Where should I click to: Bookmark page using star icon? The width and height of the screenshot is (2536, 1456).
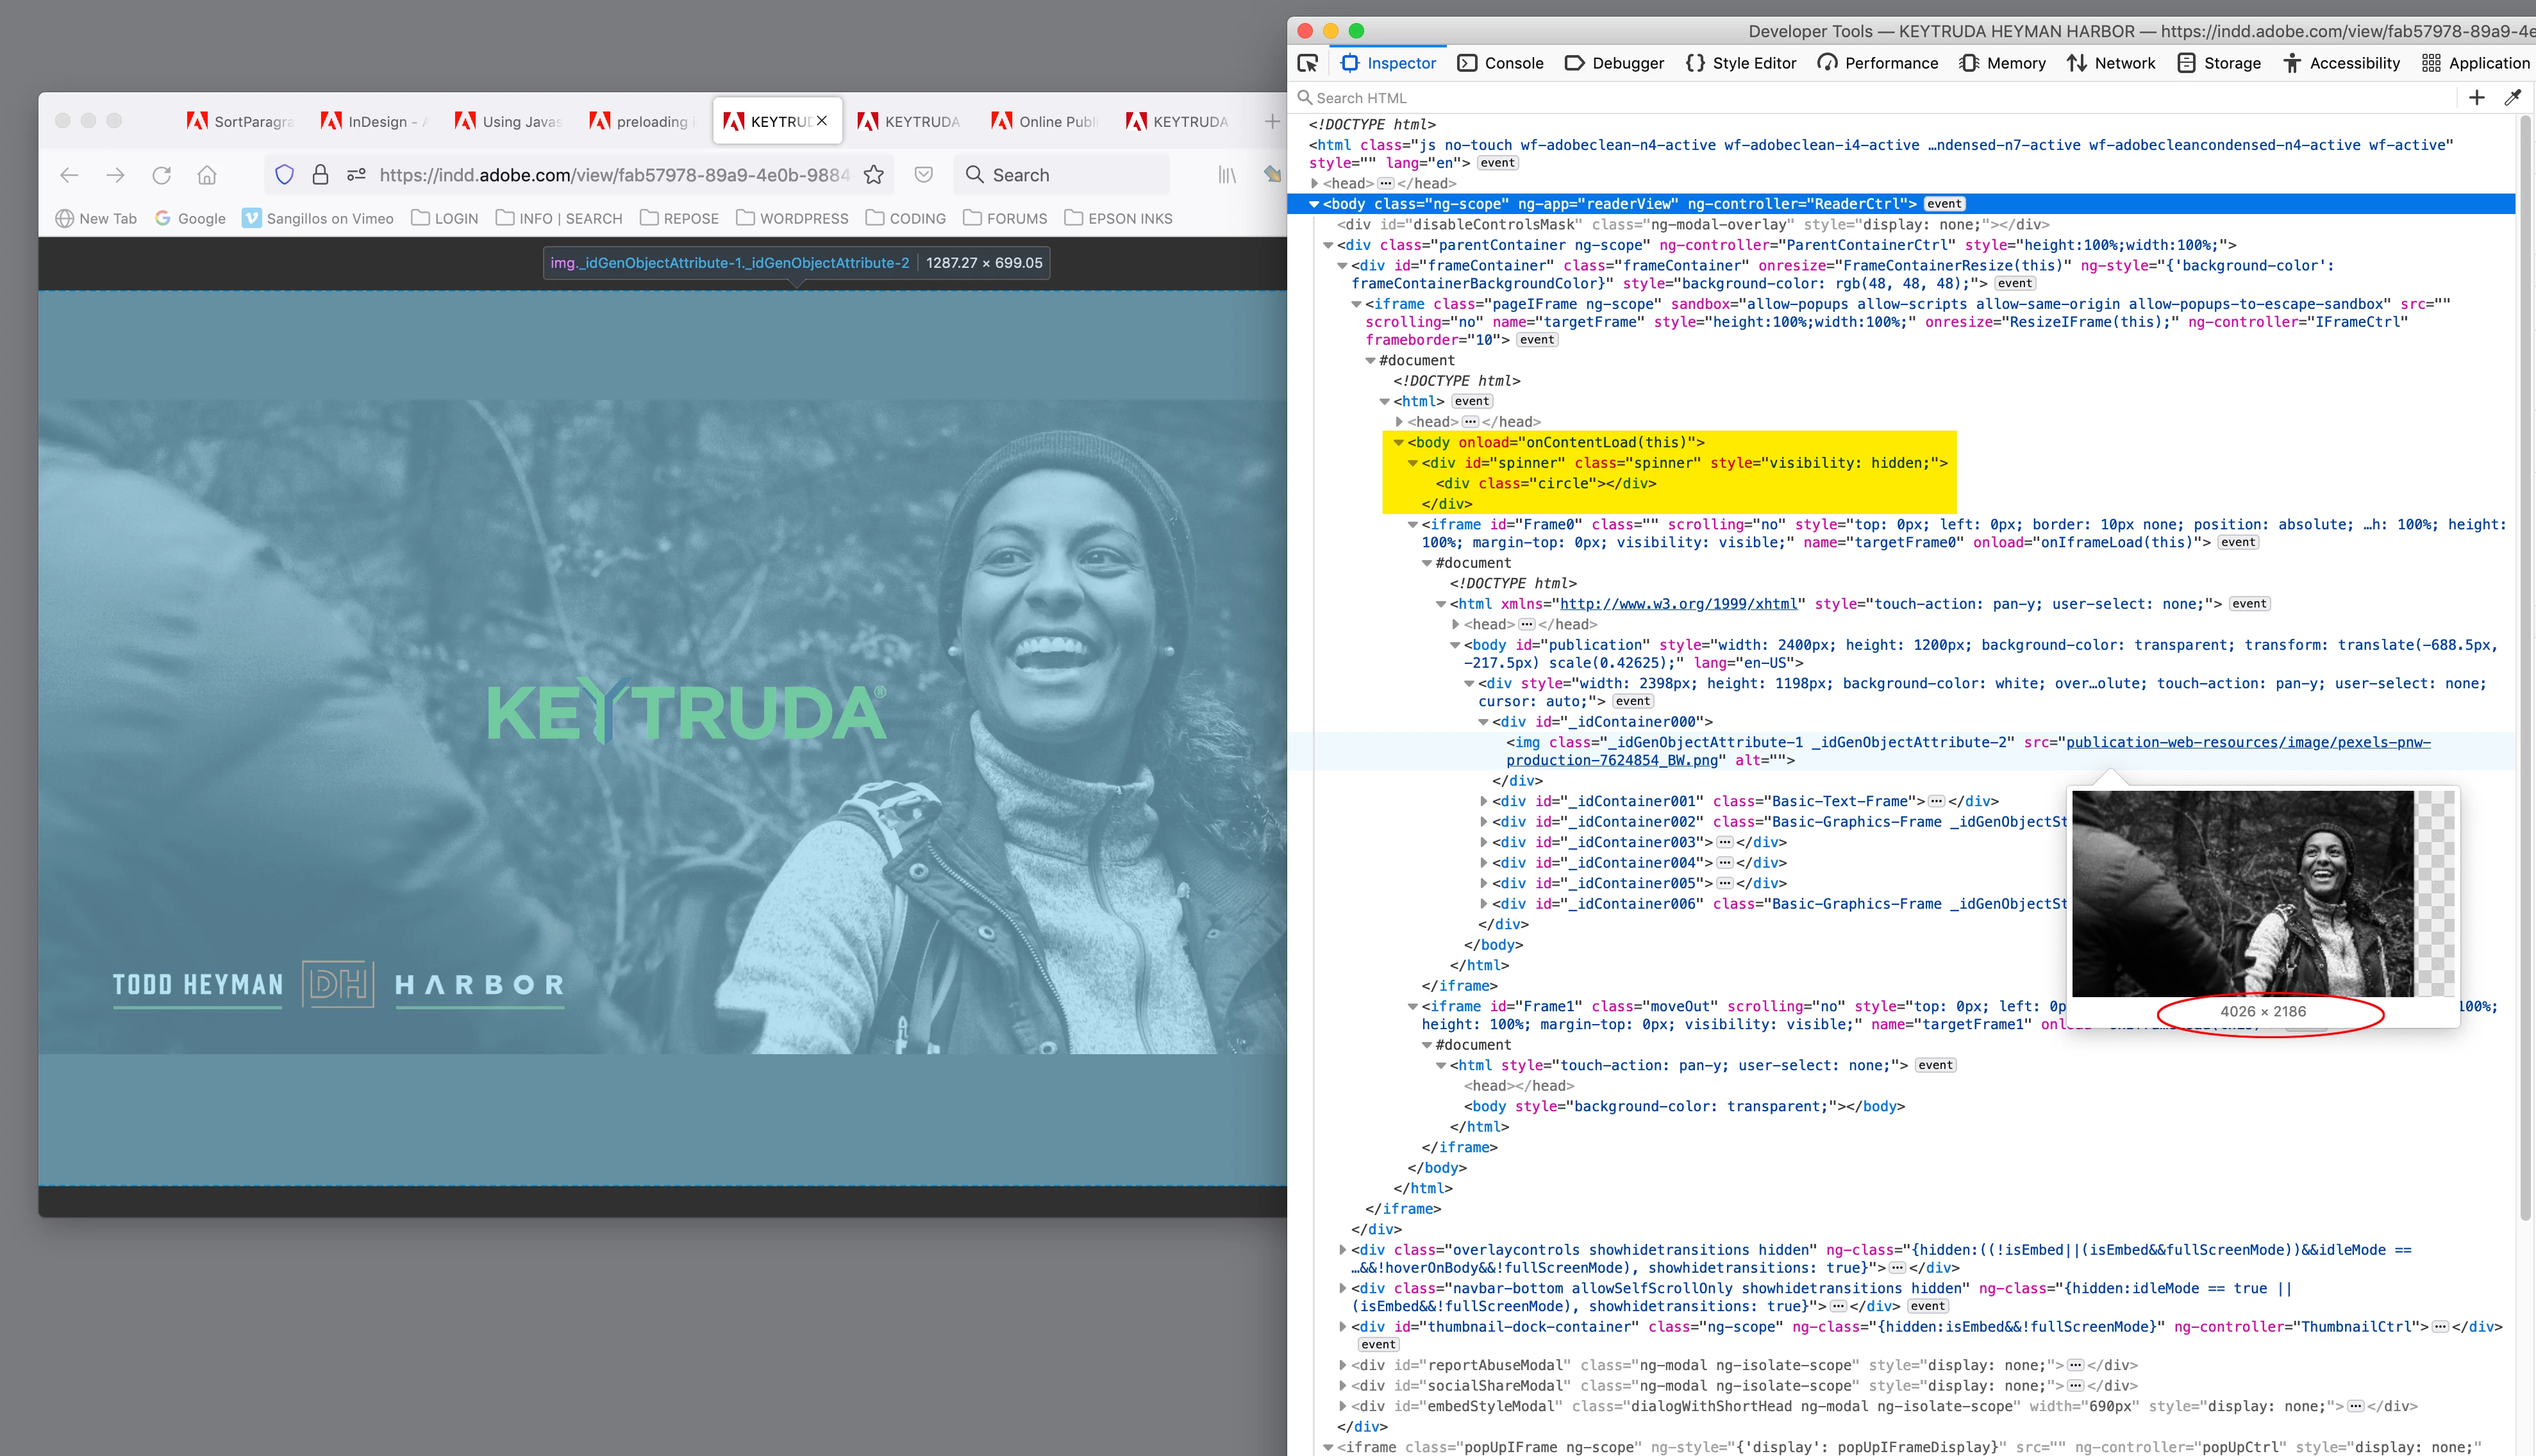[874, 175]
